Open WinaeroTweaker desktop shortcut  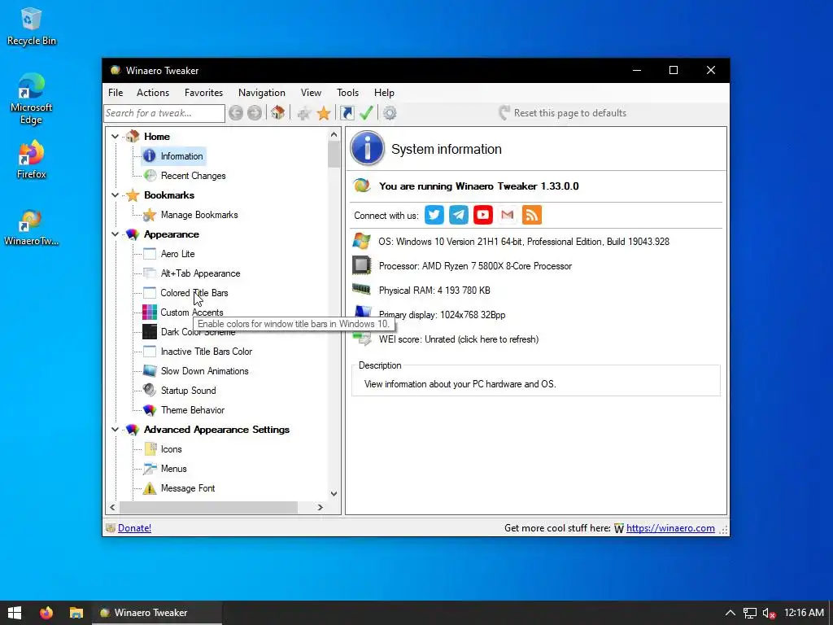32,228
